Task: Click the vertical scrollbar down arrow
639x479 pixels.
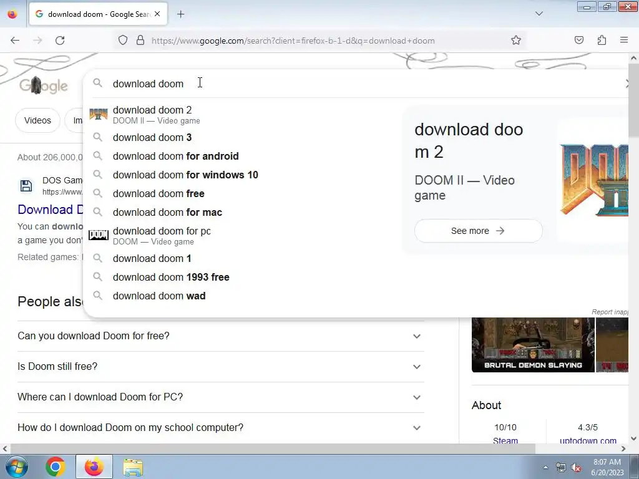Action: coord(634,438)
